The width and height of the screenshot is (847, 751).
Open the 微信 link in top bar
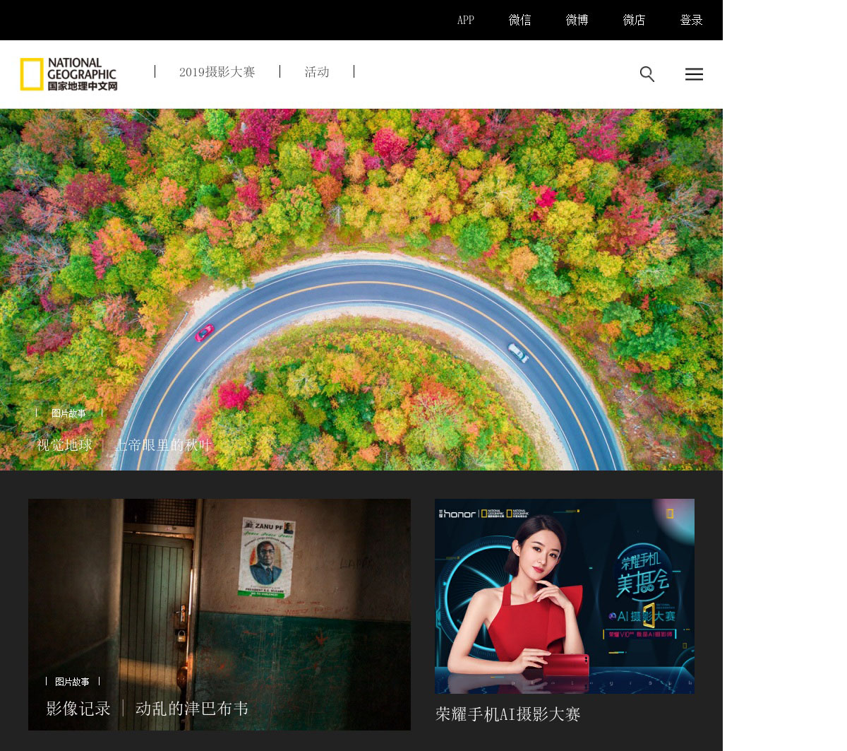[x=520, y=20]
